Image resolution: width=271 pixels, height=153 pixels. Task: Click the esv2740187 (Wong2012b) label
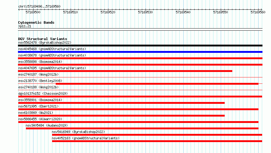(x=38, y=74)
